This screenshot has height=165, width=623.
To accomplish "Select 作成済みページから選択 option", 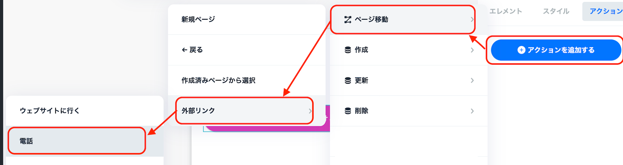I will pyautogui.click(x=218, y=81).
